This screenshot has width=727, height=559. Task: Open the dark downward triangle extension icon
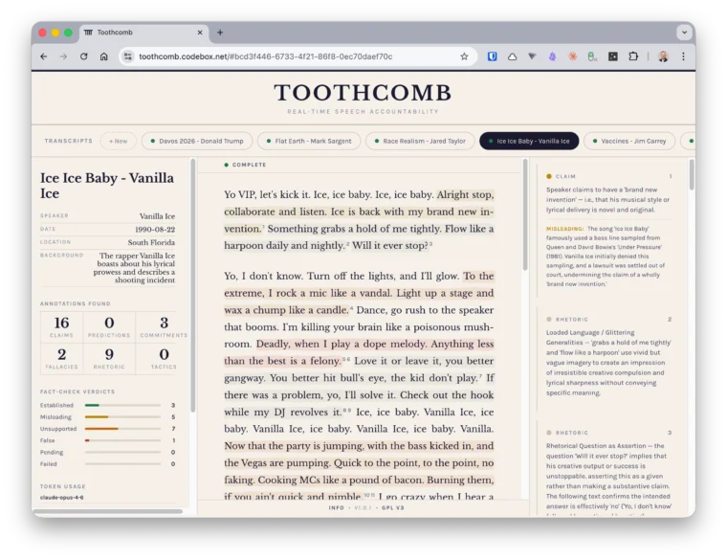532,56
